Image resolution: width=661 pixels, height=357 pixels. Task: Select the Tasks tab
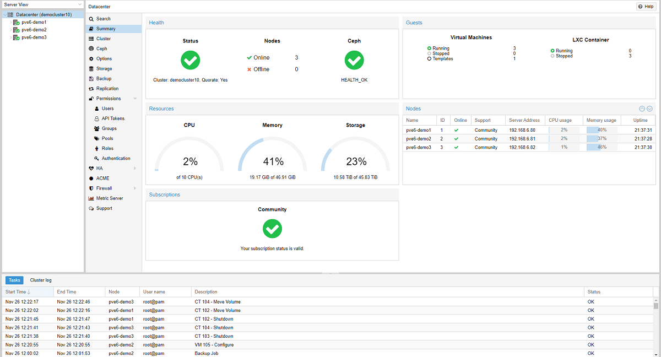[x=14, y=280]
